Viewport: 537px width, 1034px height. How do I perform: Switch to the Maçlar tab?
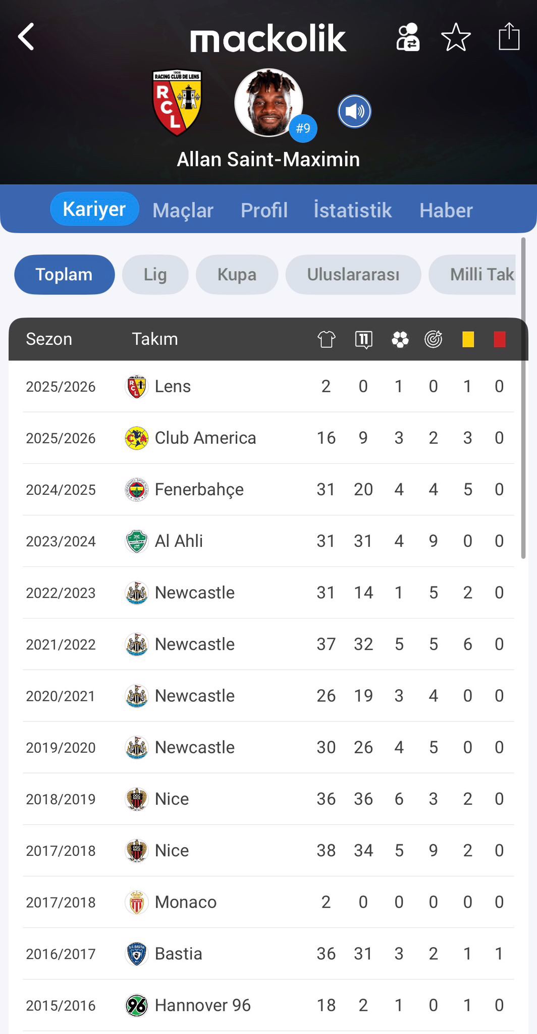(183, 210)
